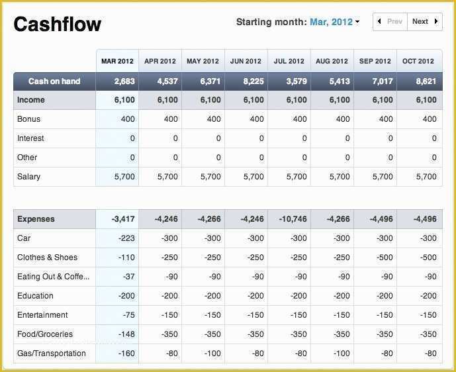Click the July expenses total -10,746

pos(293,219)
